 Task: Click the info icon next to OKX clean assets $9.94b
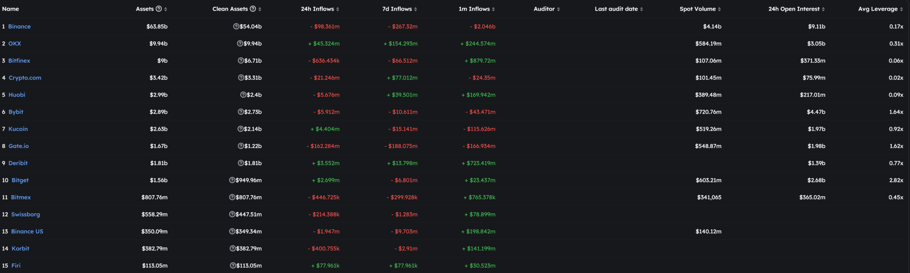coord(240,43)
